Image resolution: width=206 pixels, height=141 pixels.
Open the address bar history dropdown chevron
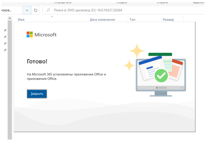(x=27, y=10)
